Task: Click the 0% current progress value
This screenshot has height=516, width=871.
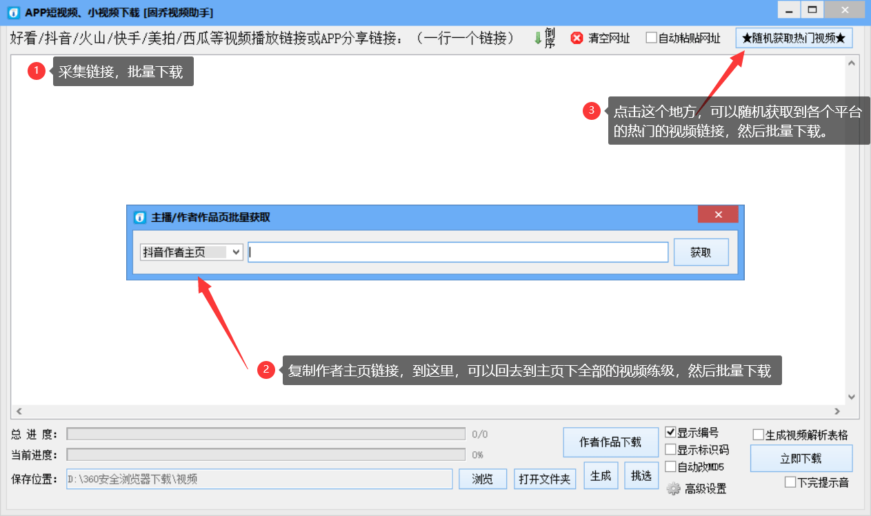Action: [x=477, y=455]
